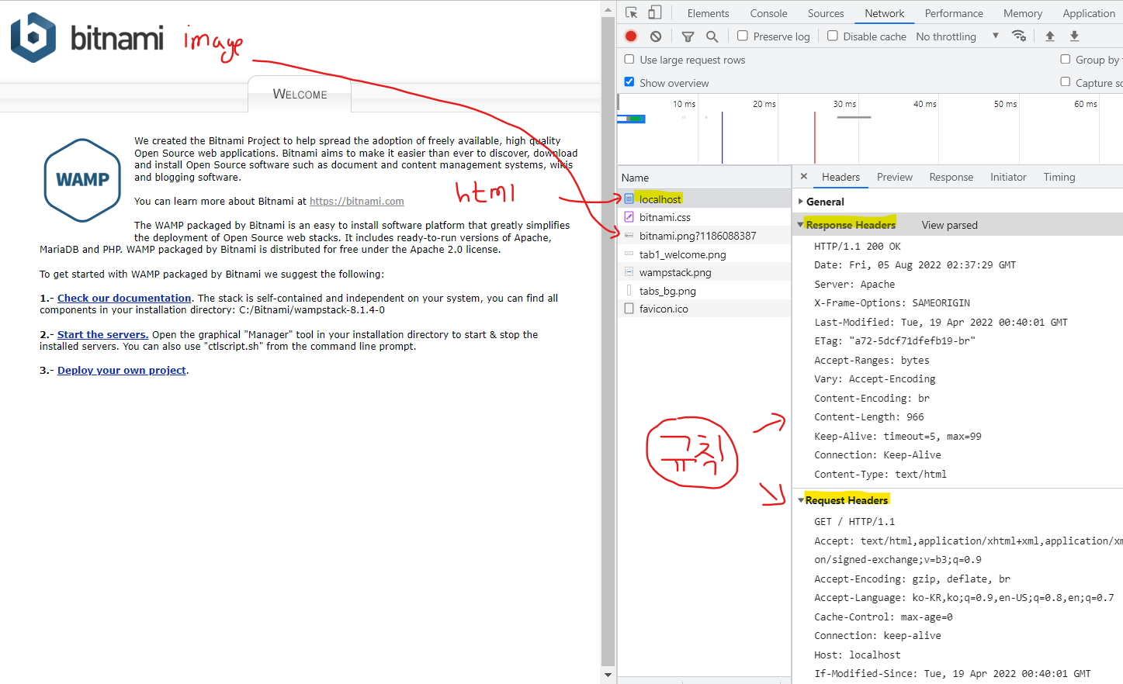Click the Host: localhost request header
This screenshot has width=1123, height=684.
coord(857,655)
